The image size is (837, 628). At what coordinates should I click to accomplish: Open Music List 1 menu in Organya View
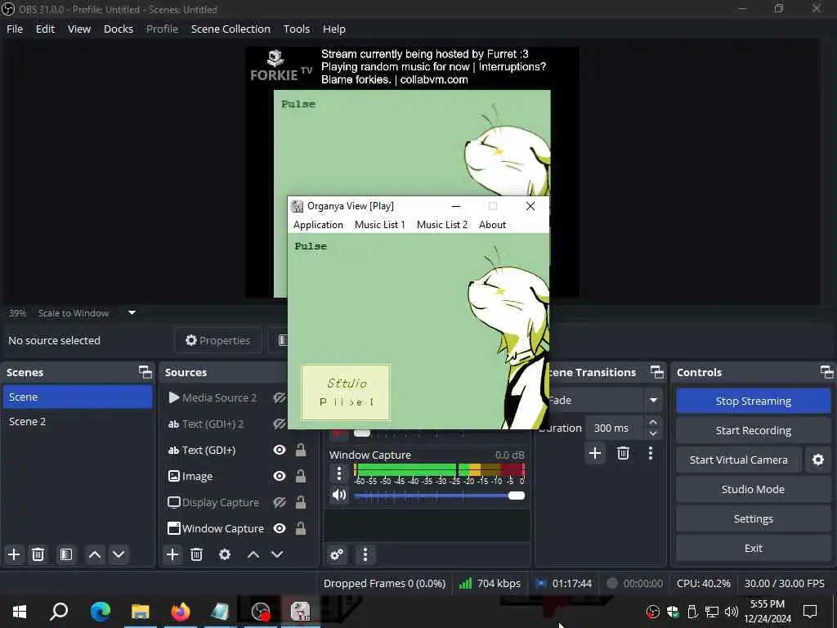pos(379,225)
